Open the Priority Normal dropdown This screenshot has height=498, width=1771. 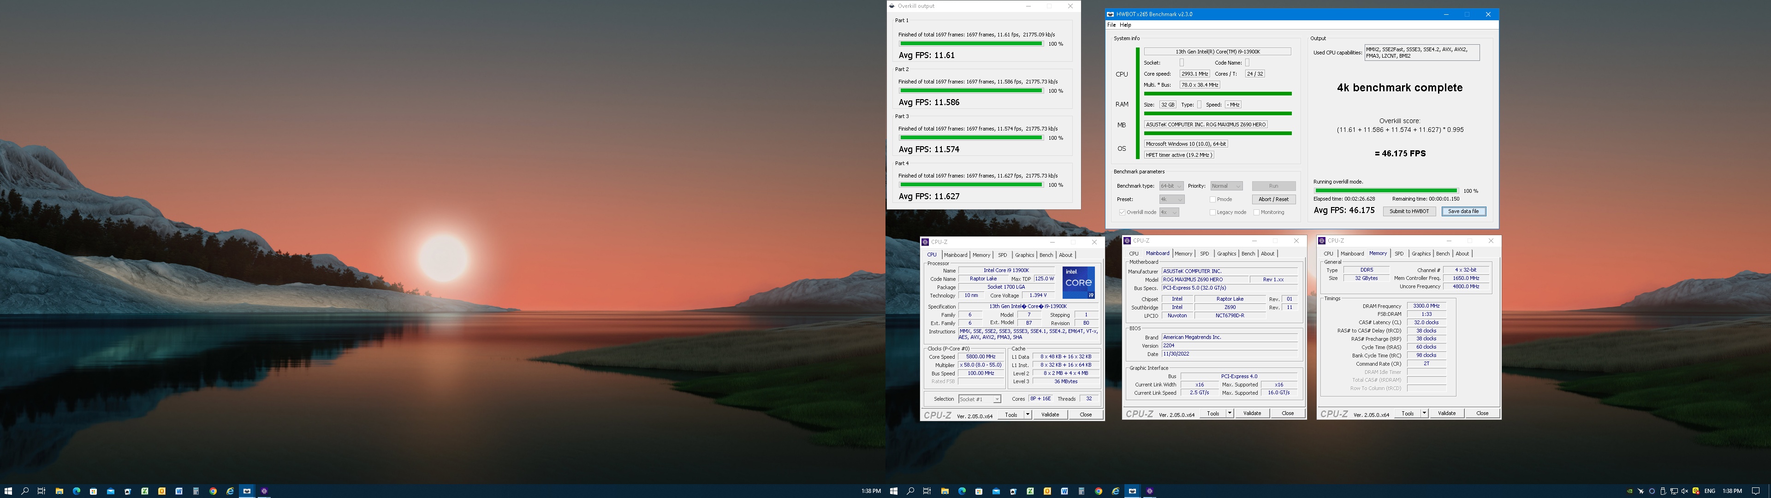point(1226,186)
